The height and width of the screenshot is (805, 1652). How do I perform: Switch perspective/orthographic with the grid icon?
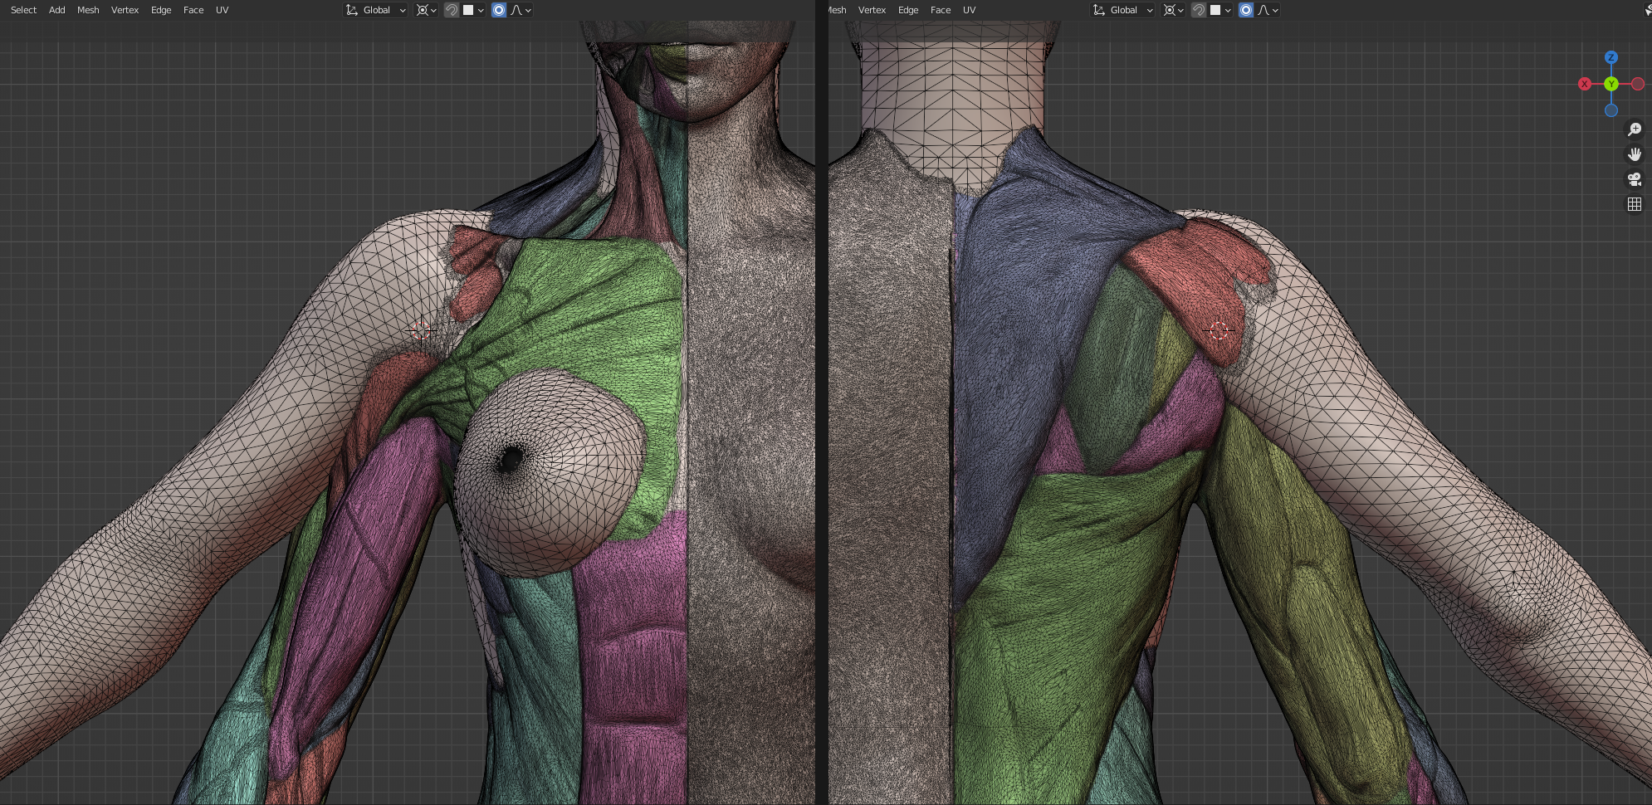click(1635, 204)
